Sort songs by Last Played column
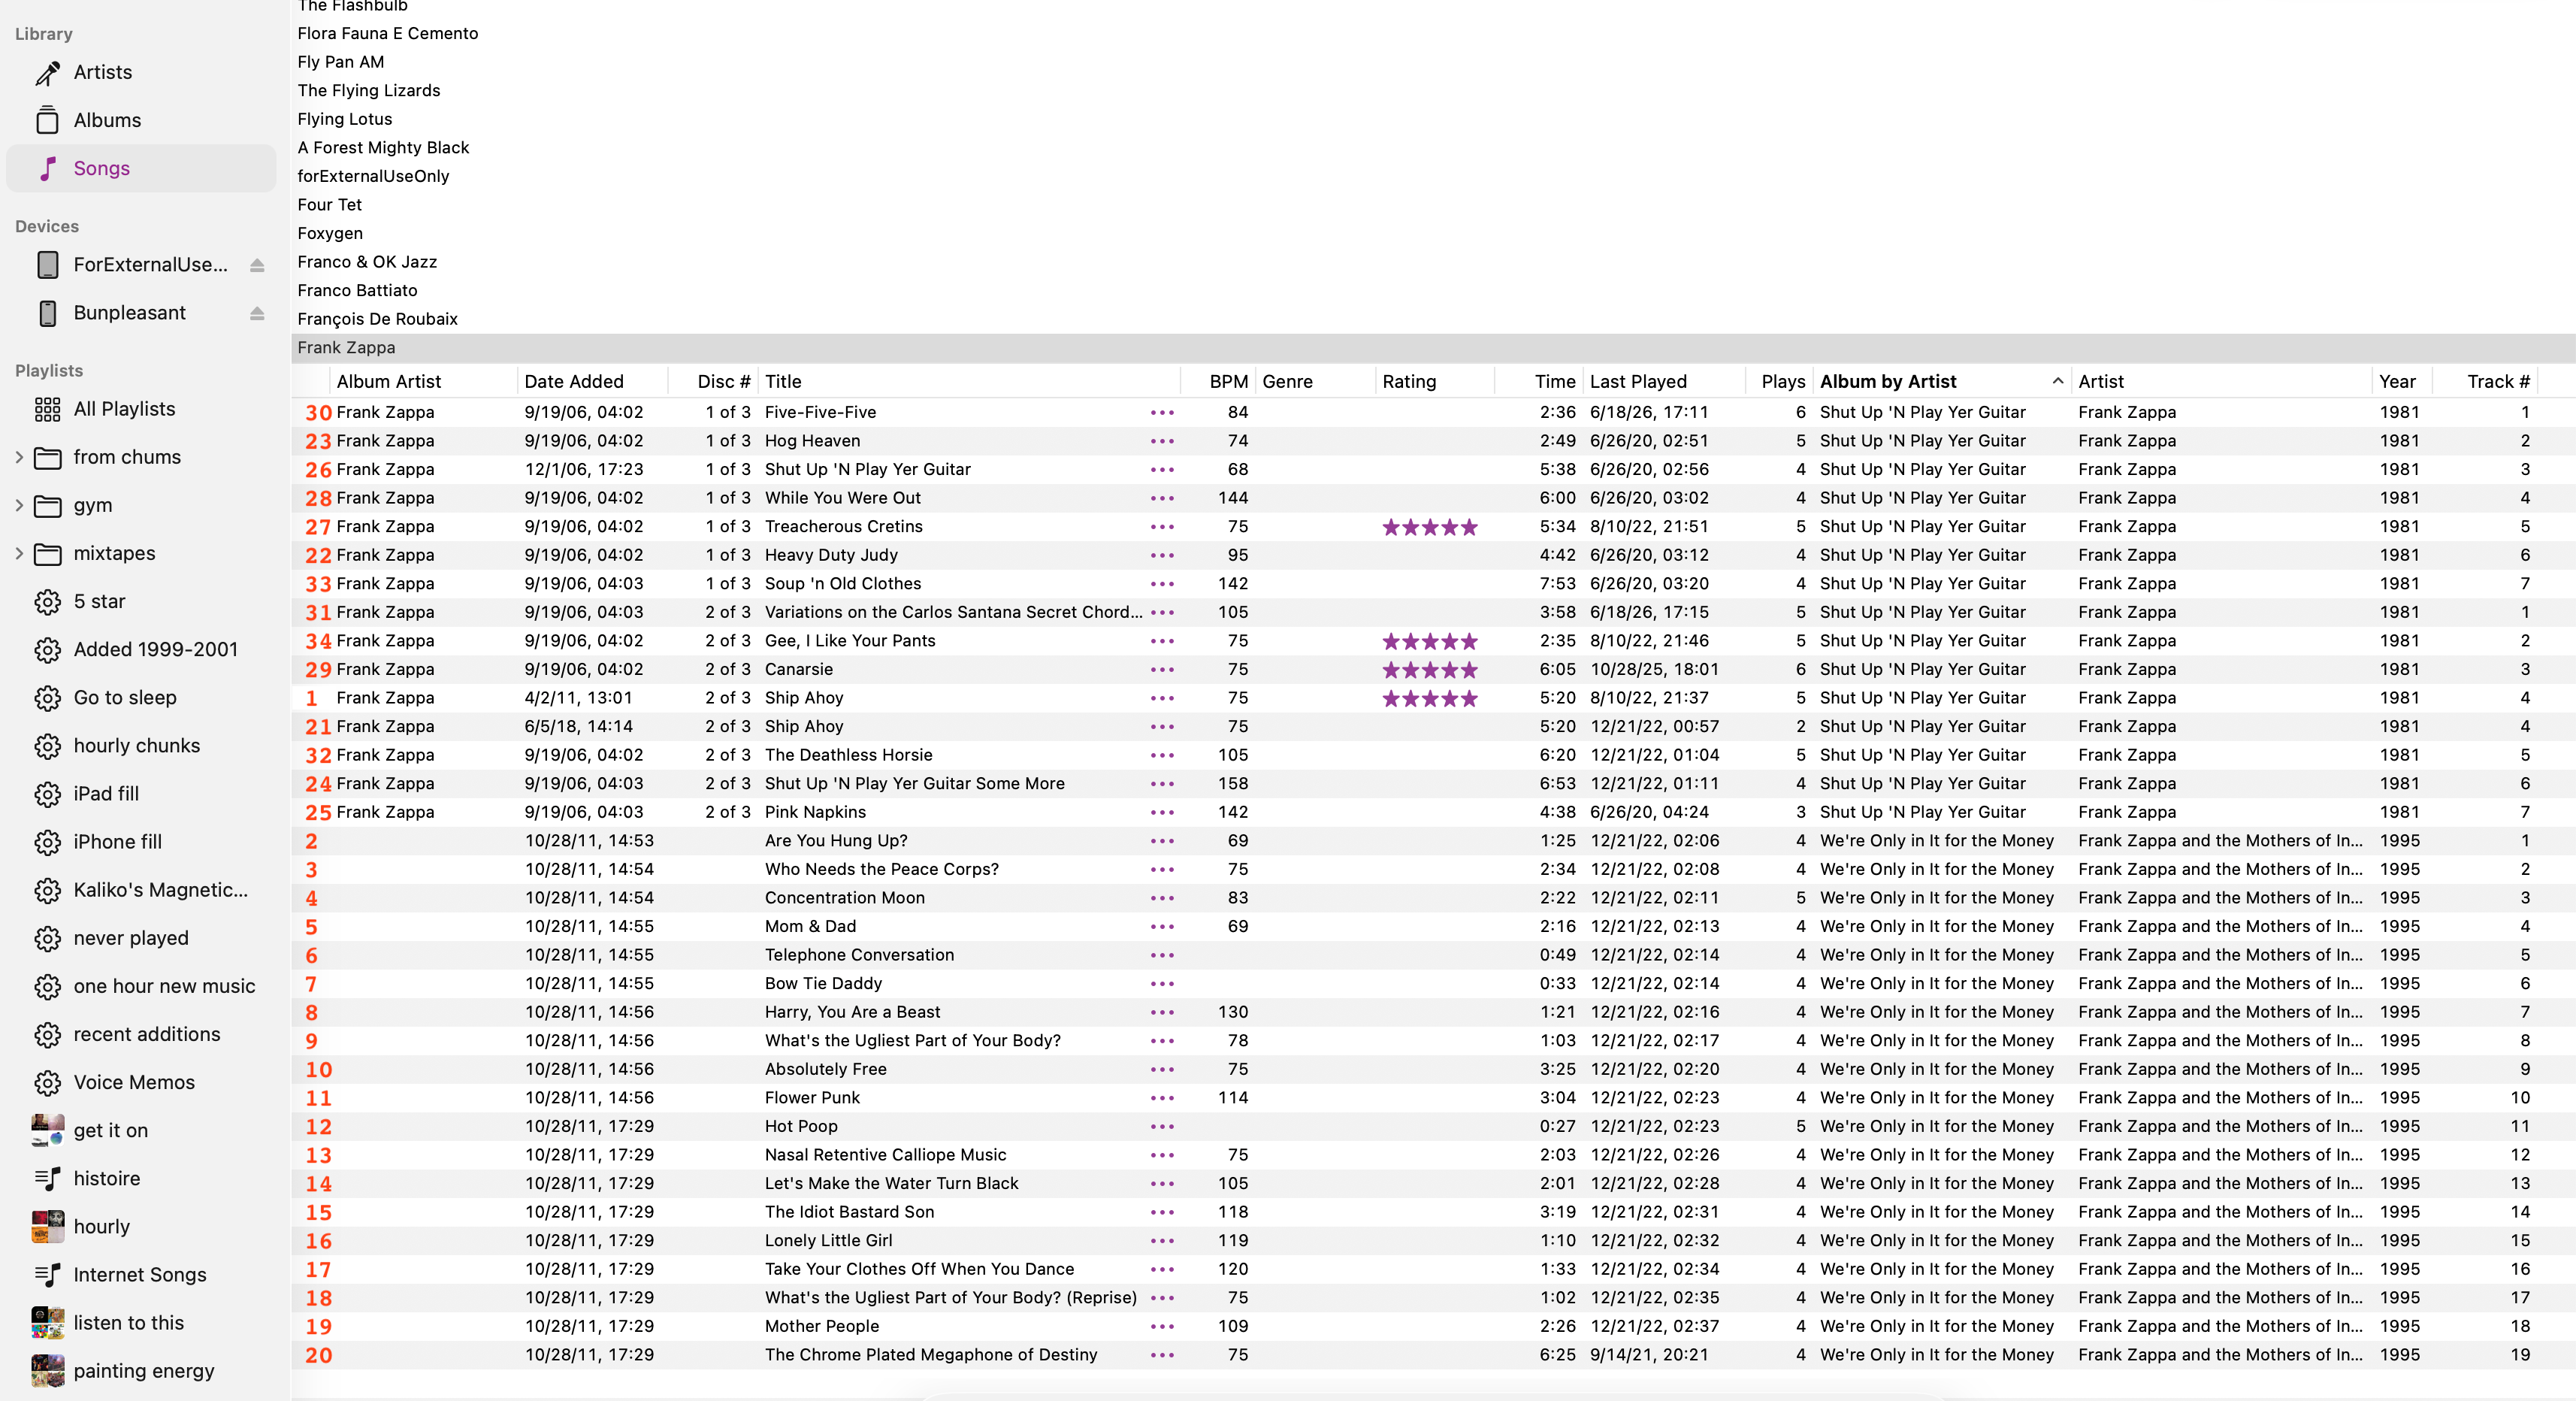Image resolution: width=2576 pixels, height=1401 pixels. click(x=1664, y=381)
